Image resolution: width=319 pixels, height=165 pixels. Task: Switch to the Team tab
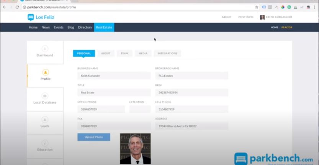pyautogui.click(x=124, y=53)
